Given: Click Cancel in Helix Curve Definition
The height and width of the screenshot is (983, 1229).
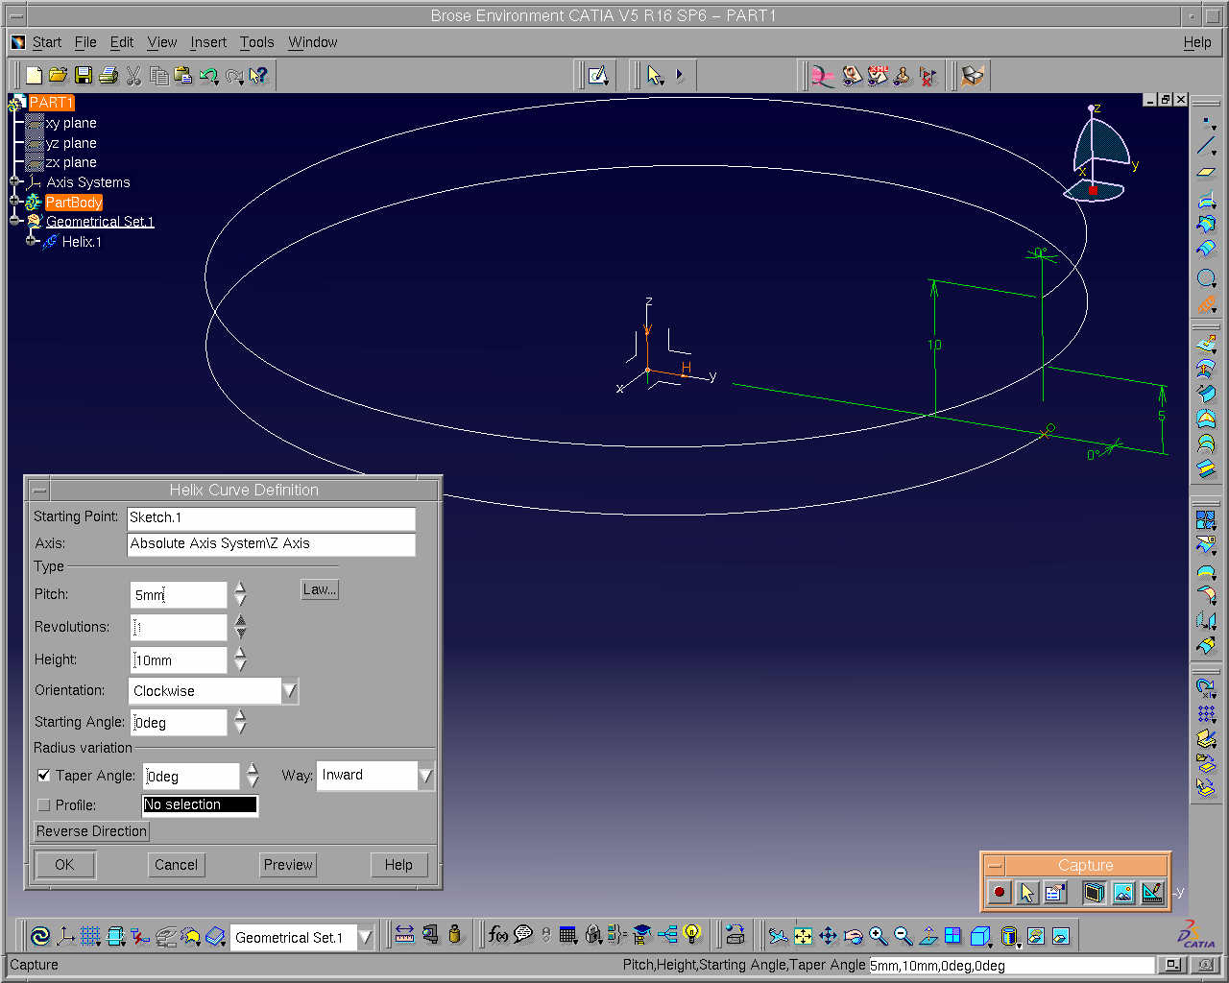Looking at the screenshot, I should 177,865.
